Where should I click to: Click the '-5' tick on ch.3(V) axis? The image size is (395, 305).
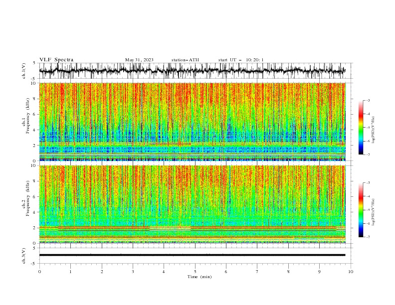[x=33, y=264]
